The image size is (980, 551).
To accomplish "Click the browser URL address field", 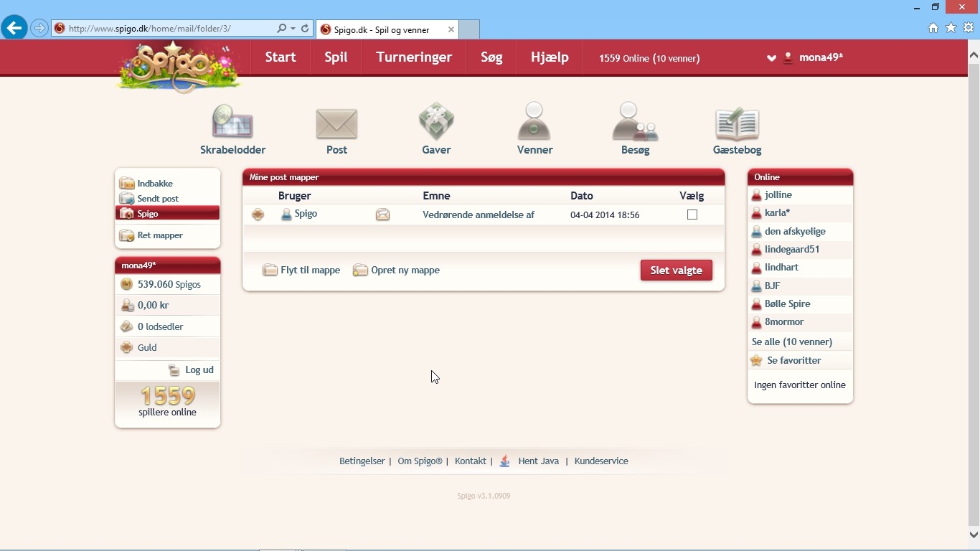I will [165, 29].
